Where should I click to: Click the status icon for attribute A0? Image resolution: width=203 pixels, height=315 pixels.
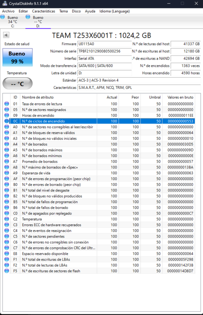[7, 127]
